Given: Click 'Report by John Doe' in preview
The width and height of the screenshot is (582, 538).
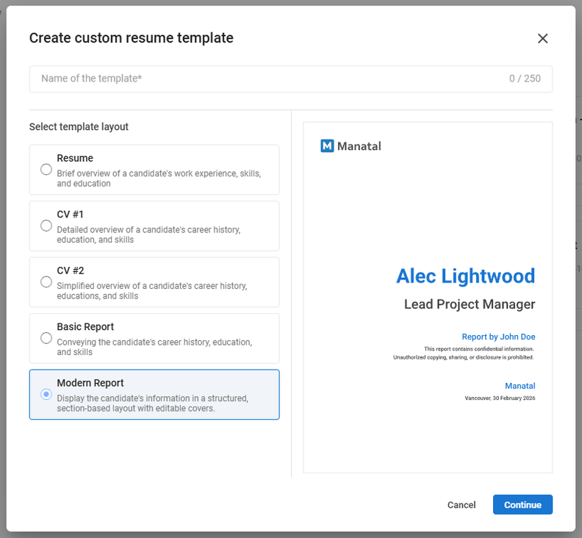Looking at the screenshot, I should 498,337.
